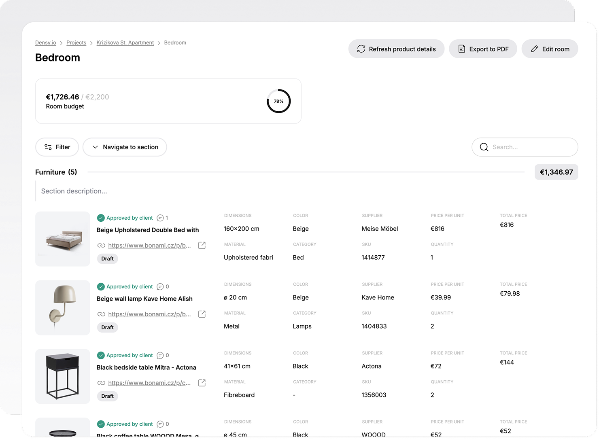Open bedside table external link icon
This screenshot has height=439, width=599.
coord(202,383)
